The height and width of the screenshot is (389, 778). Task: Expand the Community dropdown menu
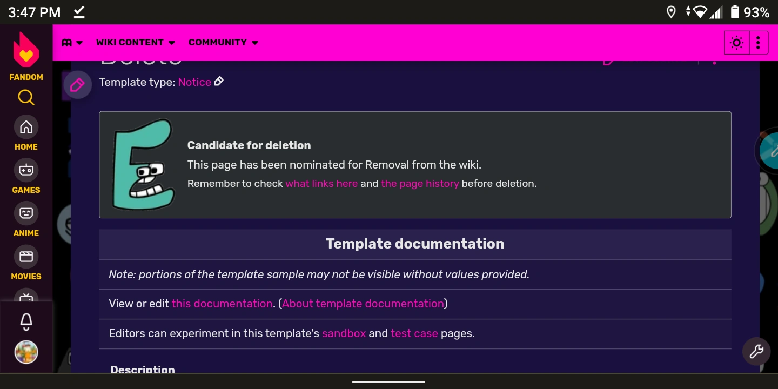223,43
